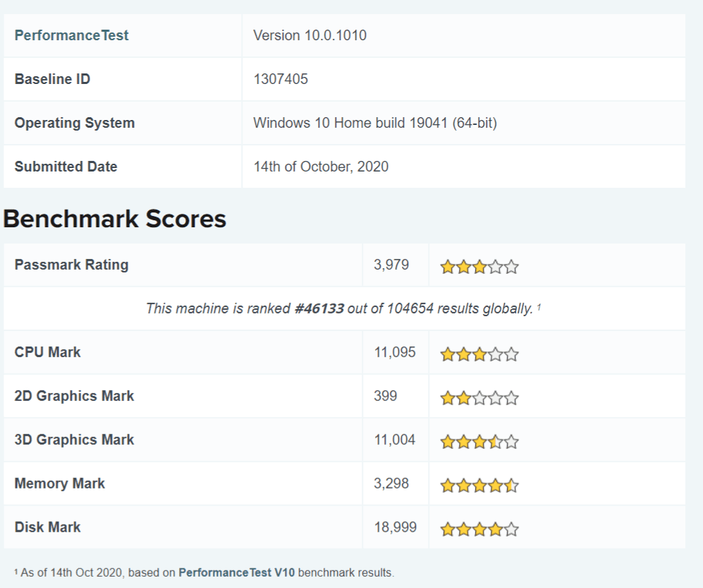The image size is (703, 588).
Task: Click the 2D Graphics Mark stars
Action: [x=479, y=398]
